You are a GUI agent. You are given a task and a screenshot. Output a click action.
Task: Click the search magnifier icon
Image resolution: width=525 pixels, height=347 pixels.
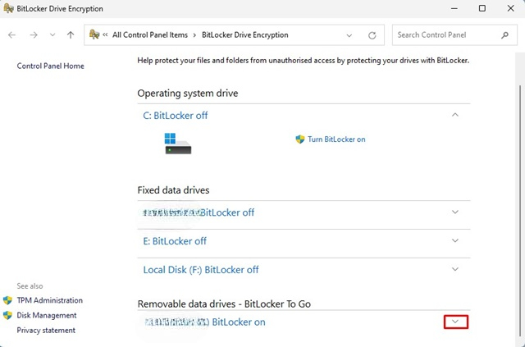pyautogui.click(x=505, y=34)
